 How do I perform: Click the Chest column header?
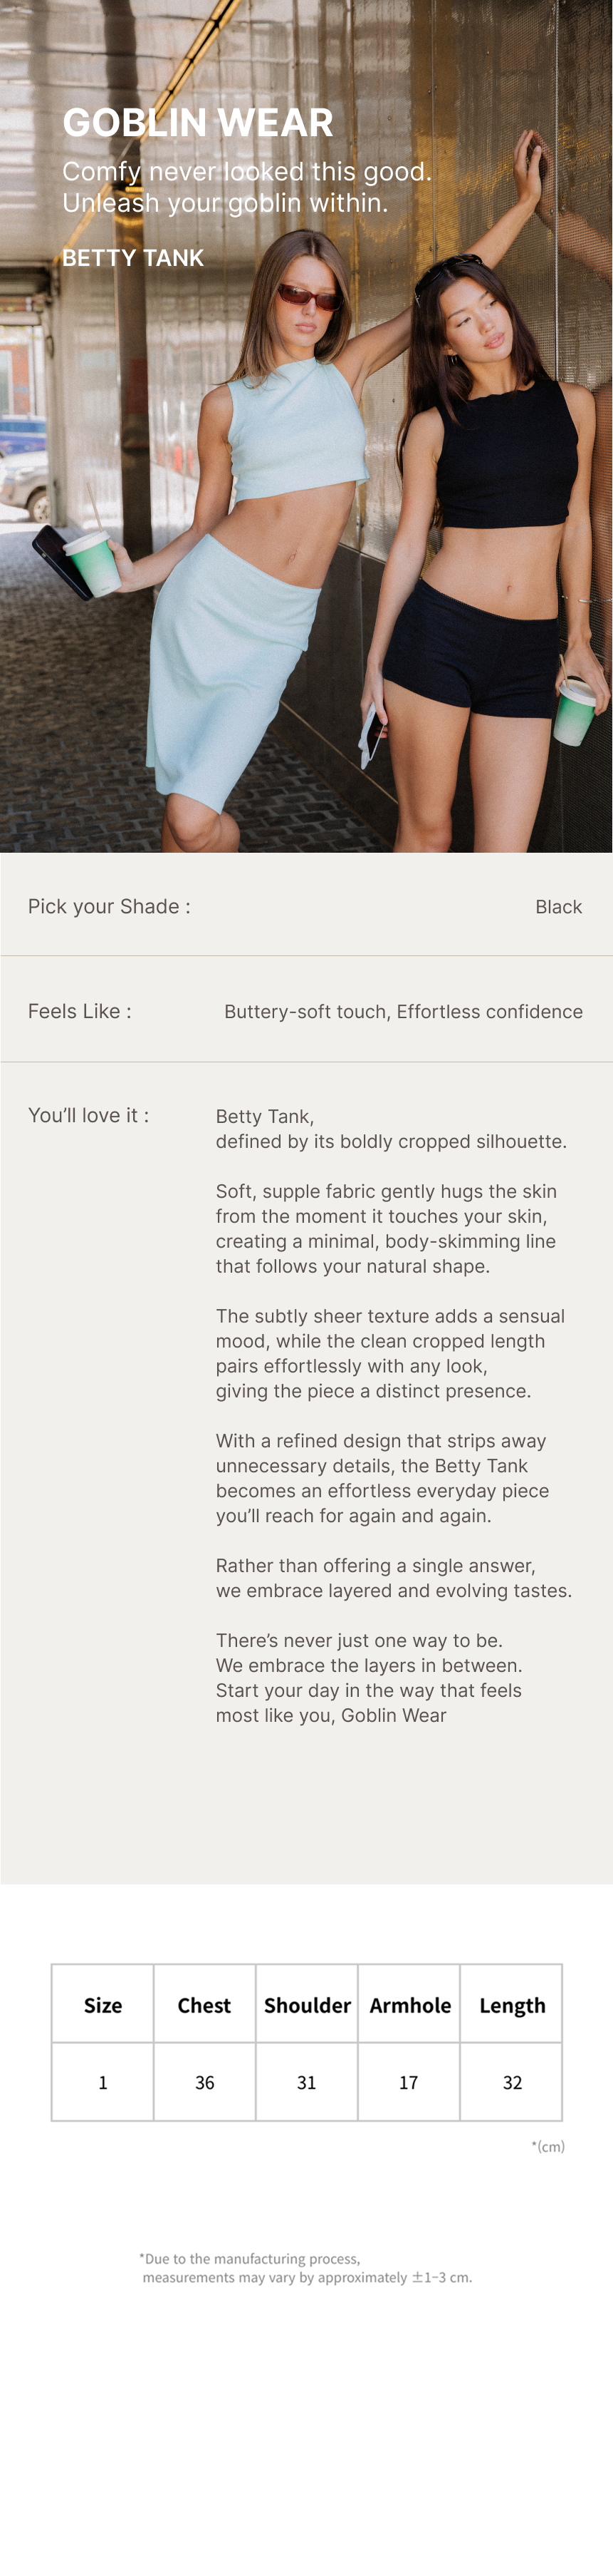[x=204, y=2005]
